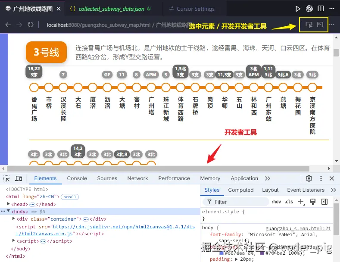
Task: Click the Filter styles input field
Action: pyautogui.click(x=236, y=202)
